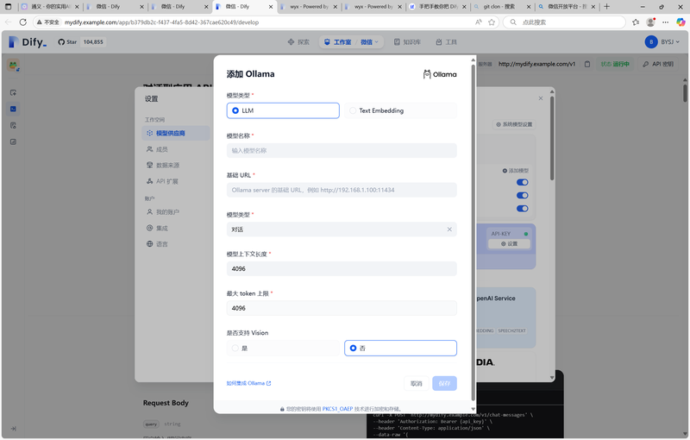The image size is (690, 440).
Task: Open the 工作室 navigation item
Action: point(338,41)
